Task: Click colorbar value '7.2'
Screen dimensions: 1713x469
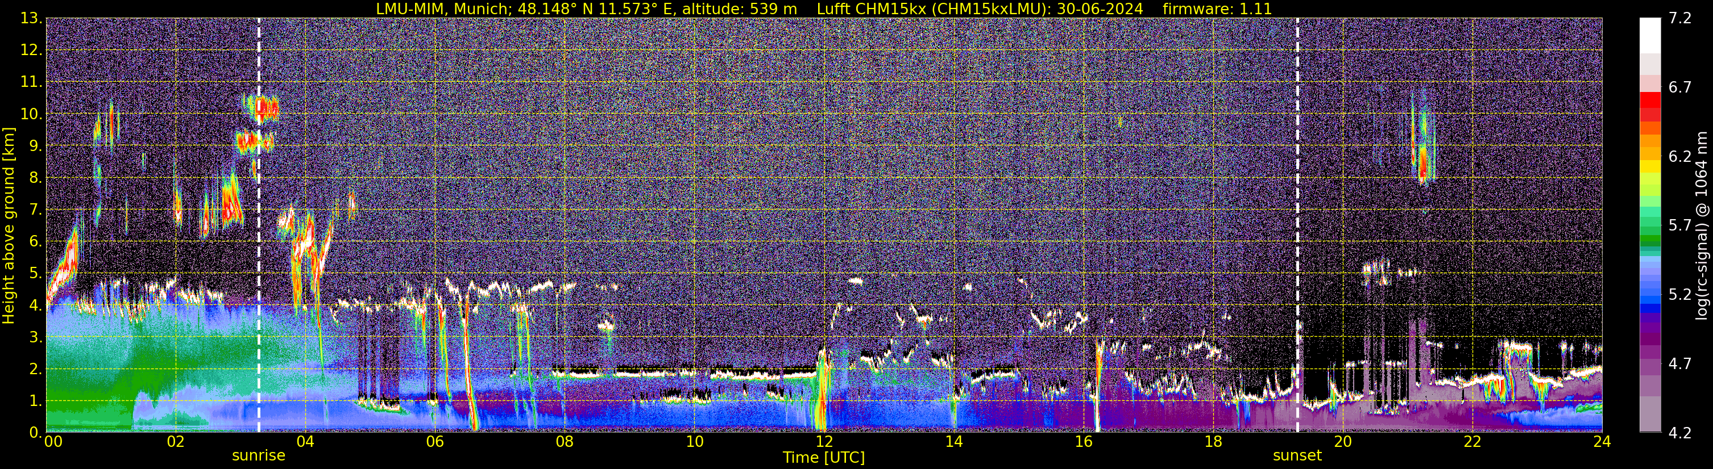Action: click(1680, 18)
